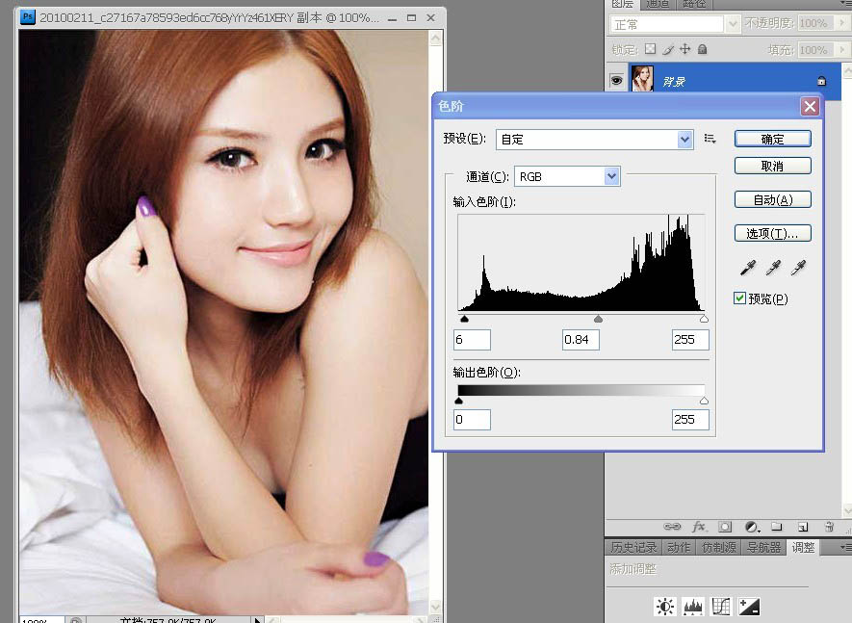Click the lock all padlock icon beside 锁定

pos(702,49)
